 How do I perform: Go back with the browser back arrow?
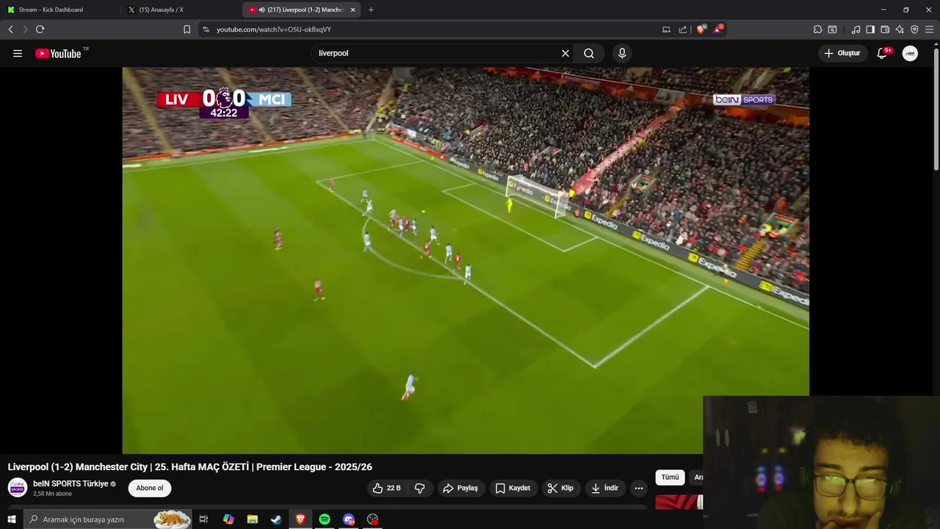[10, 29]
